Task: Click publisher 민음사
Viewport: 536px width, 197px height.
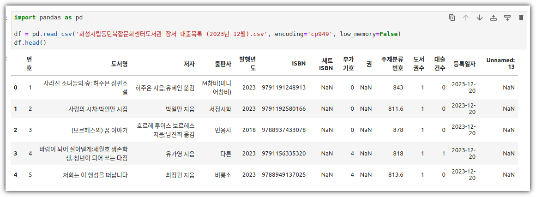Action: [x=223, y=130]
